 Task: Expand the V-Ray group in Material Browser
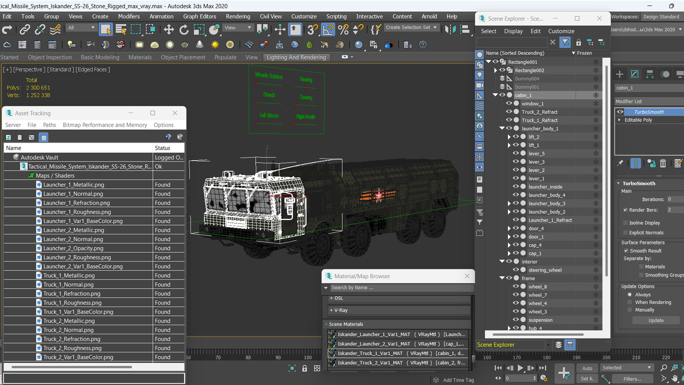331,310
